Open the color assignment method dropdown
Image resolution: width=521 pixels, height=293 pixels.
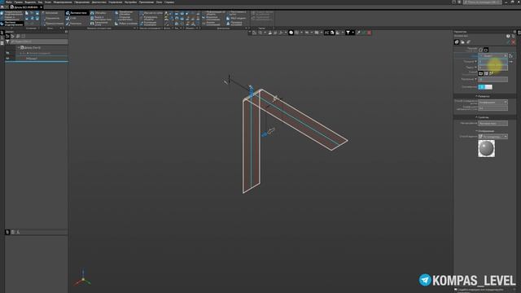(x=493, y=137)
